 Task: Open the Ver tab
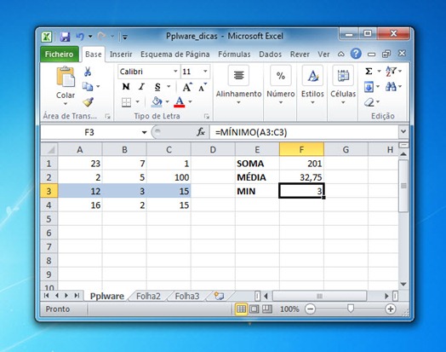tap(323, 54)
